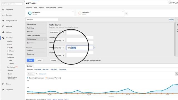178x100 pixels.
Task: Click the Visibility link
Action: pos(171,20)
